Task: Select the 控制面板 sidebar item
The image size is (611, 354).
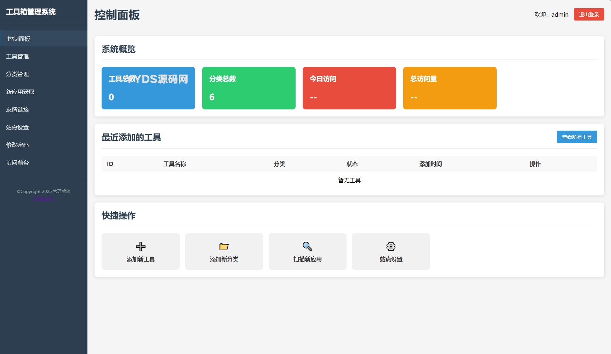Action: tap(19, 39)
